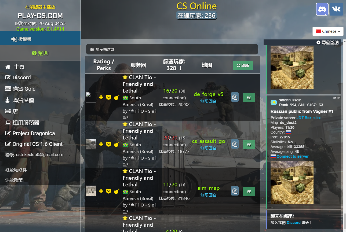Connect to aim_map server

click(249, 191)
